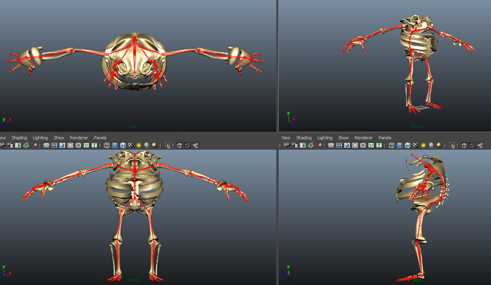This screenshot has width=491, height=285.
Task: Toggle X-Ray Active Components in front panel
Action: tap(187, 145)
